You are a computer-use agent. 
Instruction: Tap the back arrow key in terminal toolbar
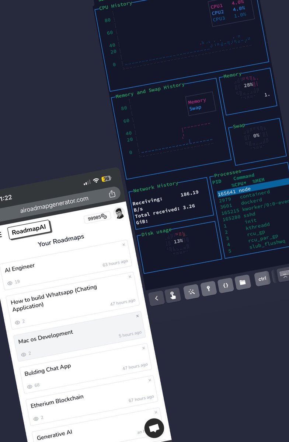coord(156,298)
